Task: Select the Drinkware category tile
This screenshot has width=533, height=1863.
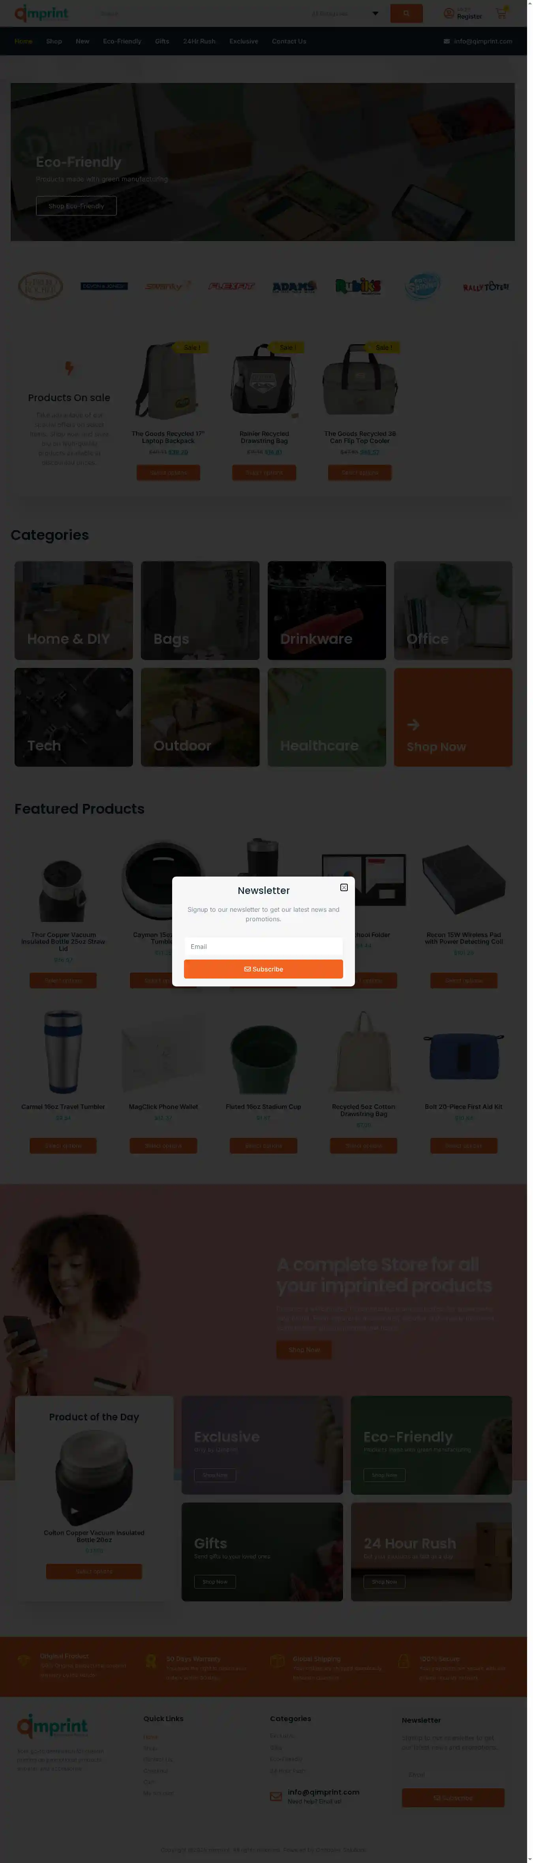Action: (327, 610)
